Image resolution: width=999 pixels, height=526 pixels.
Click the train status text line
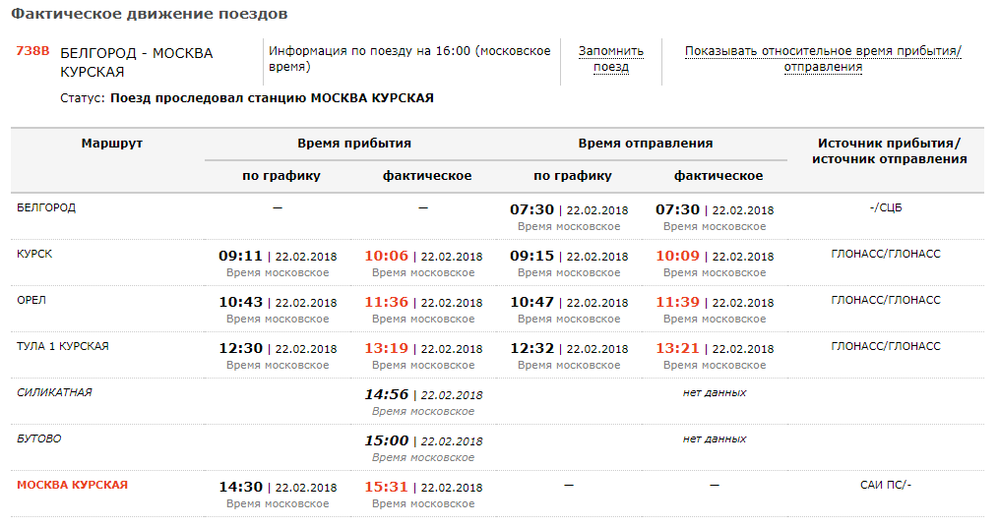[247, 98]
